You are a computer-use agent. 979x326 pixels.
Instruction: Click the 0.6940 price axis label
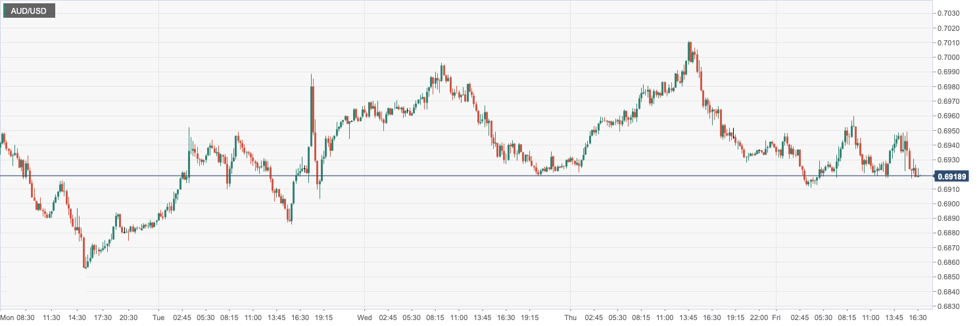[x=949, y=145]
